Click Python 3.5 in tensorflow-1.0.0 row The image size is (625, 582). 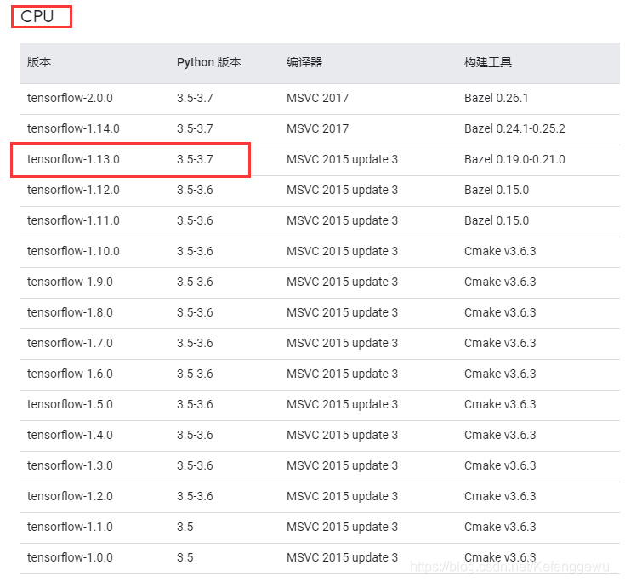185,557
